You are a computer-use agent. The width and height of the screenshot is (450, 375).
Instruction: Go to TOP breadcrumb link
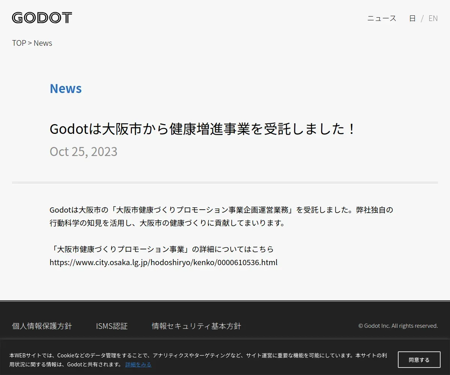tap(19, 43)
